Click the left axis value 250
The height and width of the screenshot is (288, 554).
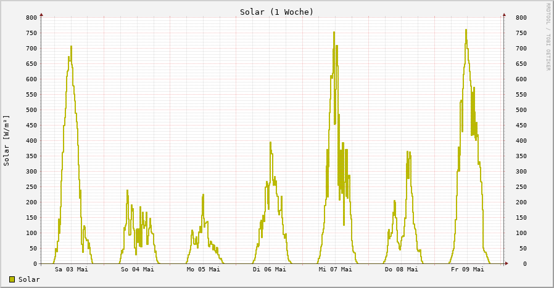31,187
